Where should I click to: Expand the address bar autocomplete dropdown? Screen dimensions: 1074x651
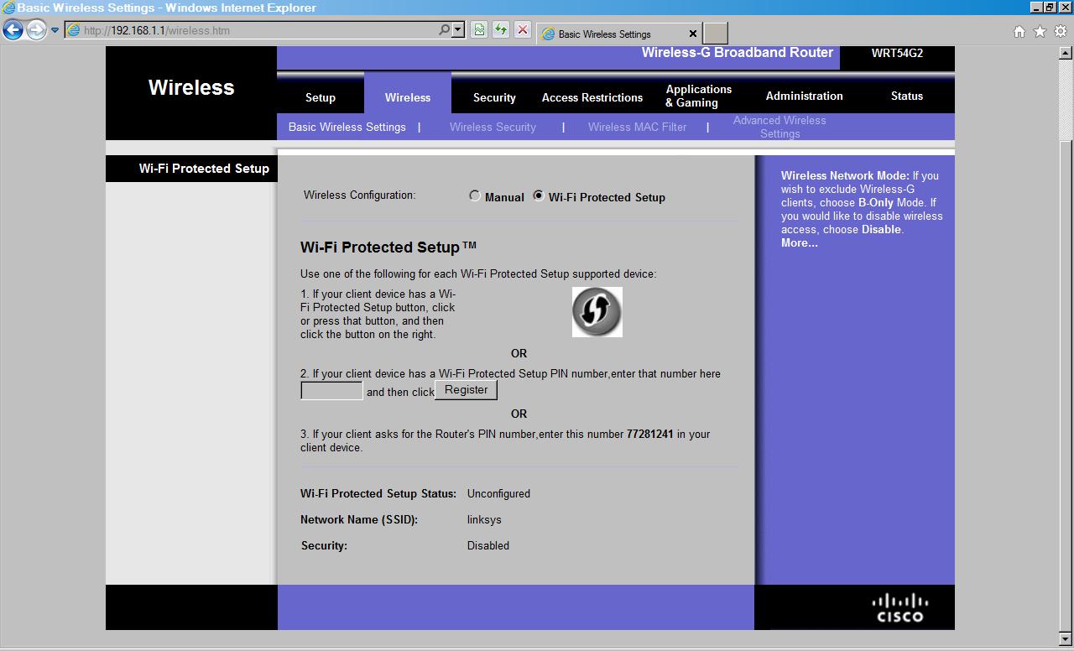tap(458, 30)
